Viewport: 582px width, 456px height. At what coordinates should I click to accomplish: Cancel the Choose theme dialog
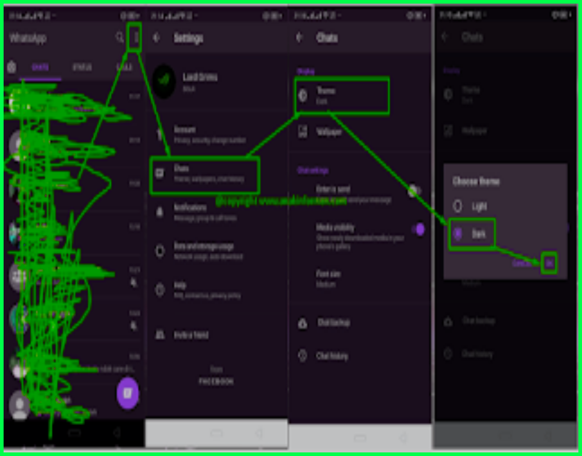tap(522, 263)
